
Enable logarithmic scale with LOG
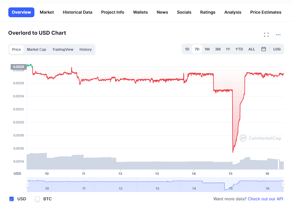pyautogui.click(x=277, y=49)
